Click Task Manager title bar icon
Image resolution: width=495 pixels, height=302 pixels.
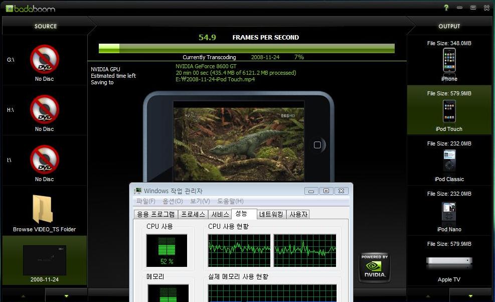click(137, 191)
